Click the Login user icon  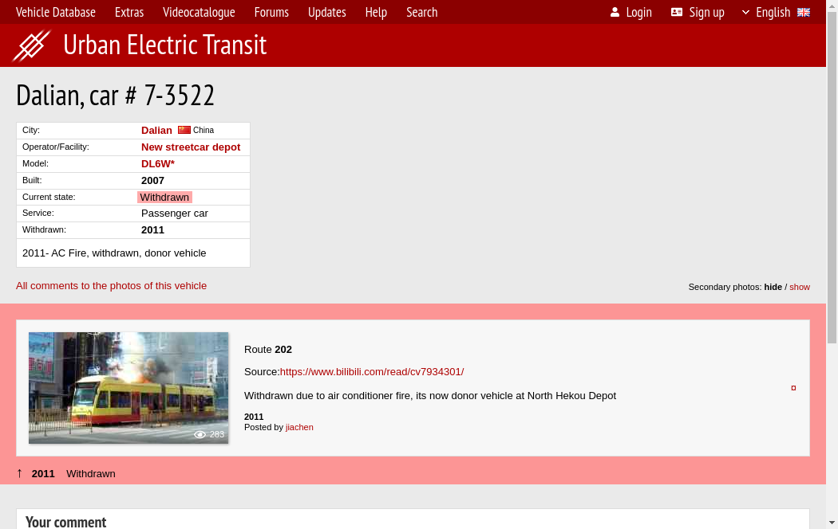coord(615,12)
